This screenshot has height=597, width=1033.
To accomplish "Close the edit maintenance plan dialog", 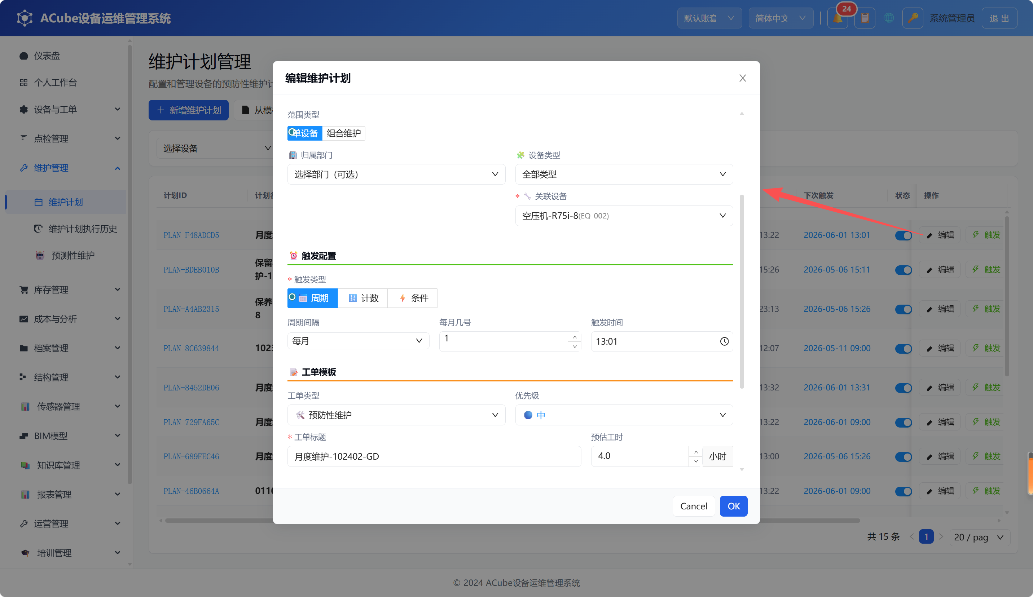I will click(x=742, y=78).
